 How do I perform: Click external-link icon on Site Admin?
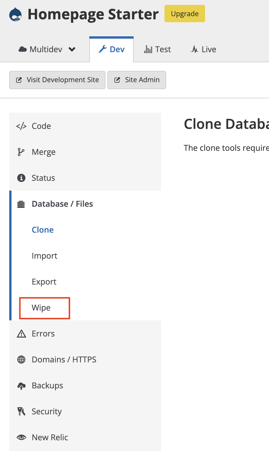(117, 80)
